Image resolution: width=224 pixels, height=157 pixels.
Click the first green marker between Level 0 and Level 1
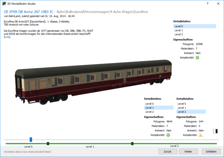tap(48, 144)
